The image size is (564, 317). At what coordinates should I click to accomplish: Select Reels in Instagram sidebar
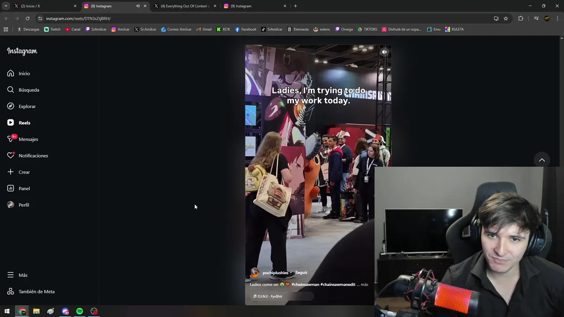coord(19,123)
